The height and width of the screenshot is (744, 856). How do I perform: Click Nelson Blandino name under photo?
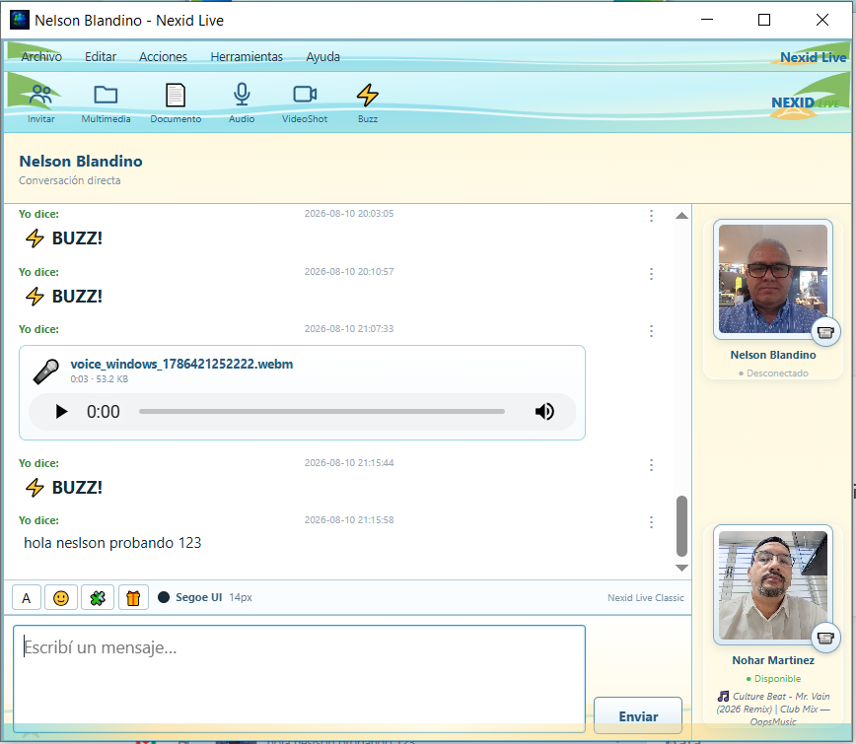(773, 355)
